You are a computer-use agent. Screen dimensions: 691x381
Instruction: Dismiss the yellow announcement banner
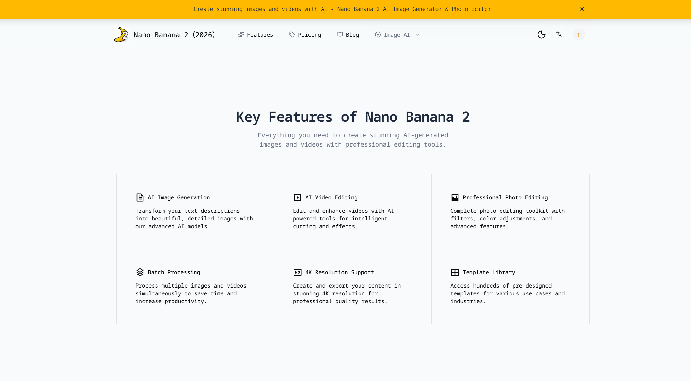pyautogui.click(x=582, y=9)
